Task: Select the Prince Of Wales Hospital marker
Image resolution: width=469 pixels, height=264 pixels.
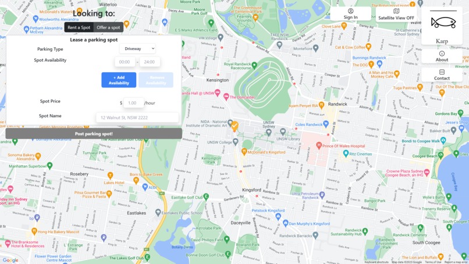Action: 319,146
